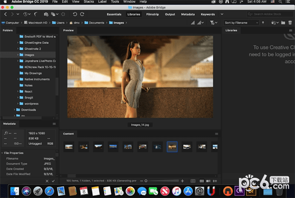Go forward with the toolbar arrow
The height and width of the screenshot is (198, 295).
[12, 14]
